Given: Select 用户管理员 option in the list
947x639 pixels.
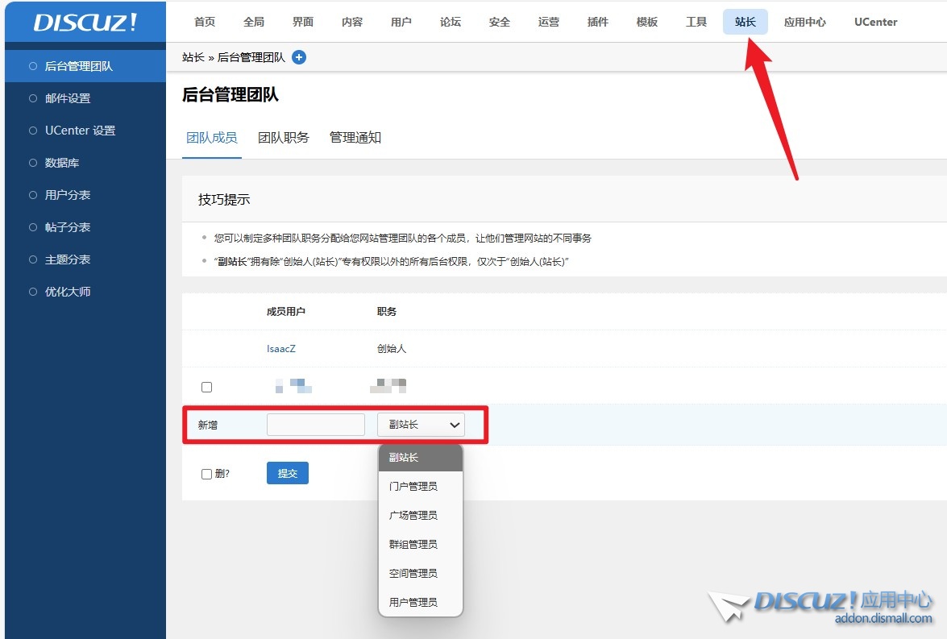Looking at the screenshot, I should coord(413,603).
